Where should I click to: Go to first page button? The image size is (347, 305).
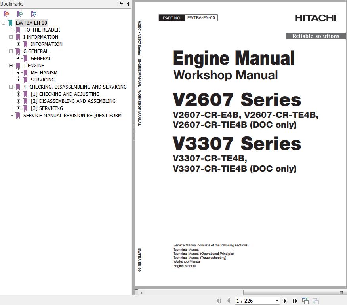click(x=219, y=301)
